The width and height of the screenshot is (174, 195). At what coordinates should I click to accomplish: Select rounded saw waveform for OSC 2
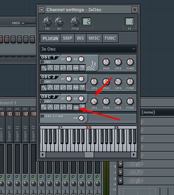point(69,87)
